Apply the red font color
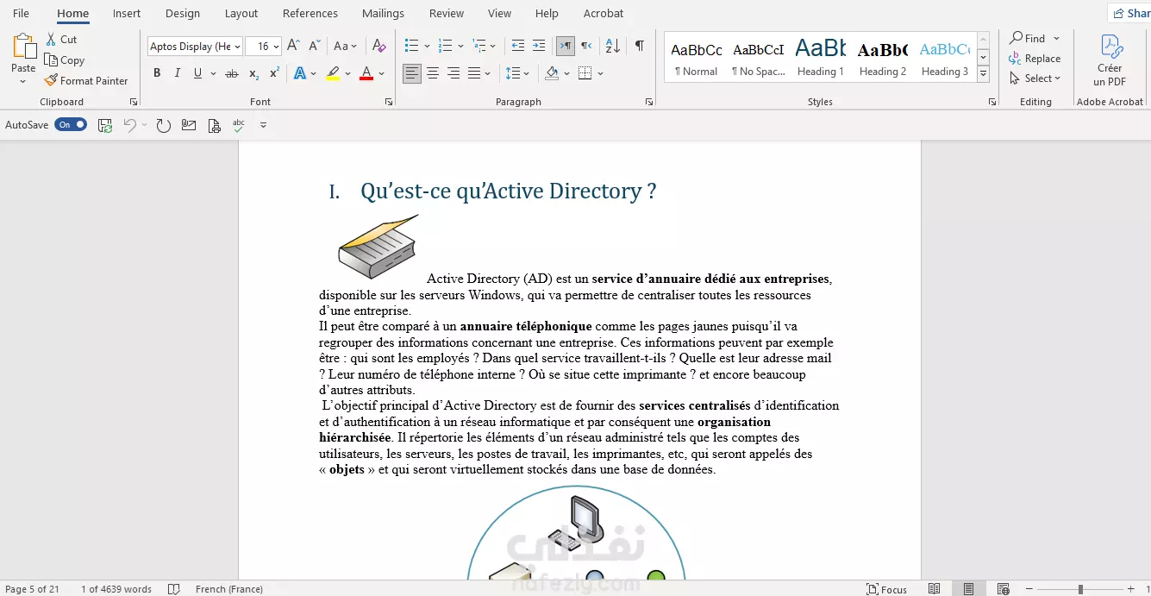Screen dimensions: 1151x596 point(366,73)
